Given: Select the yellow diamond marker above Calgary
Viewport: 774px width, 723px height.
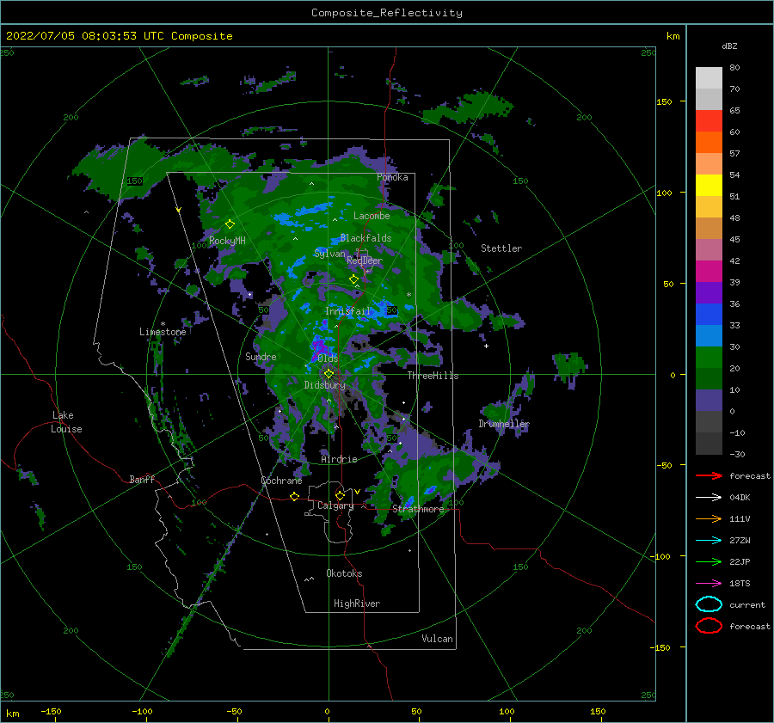Looking at the screenshot, I should [x=340, y=495].
